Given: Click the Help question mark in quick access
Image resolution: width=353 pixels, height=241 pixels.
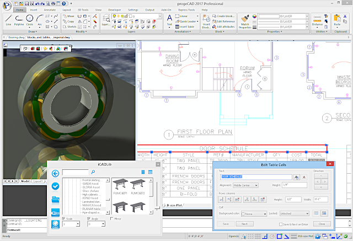Looking at the screenshot, I should click(64, 4).
